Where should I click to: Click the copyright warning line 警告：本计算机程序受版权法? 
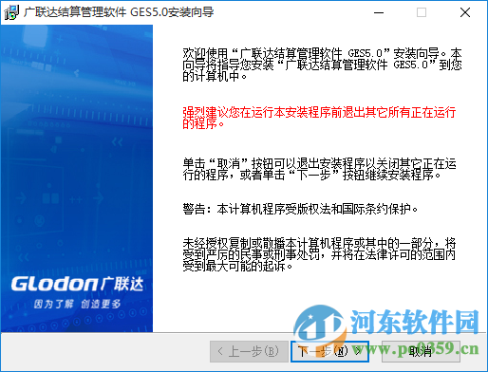[300, 209]
